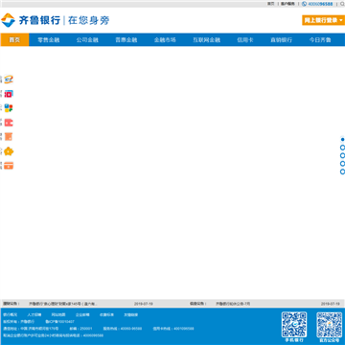The image size is (345, 345).
Task: Click the 在您身旁 slogan text
Action: 89,20
